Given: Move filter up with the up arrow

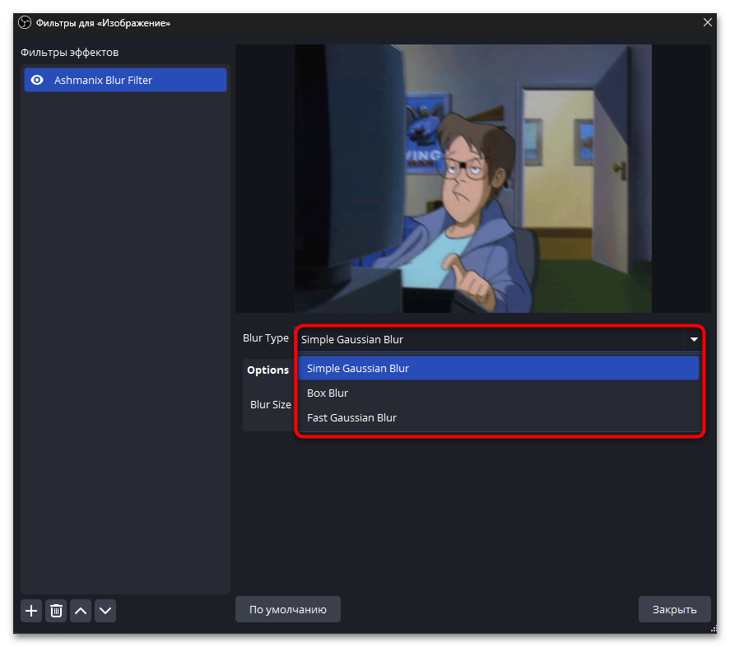Looking at the screenshot, I should click(81, 610).
